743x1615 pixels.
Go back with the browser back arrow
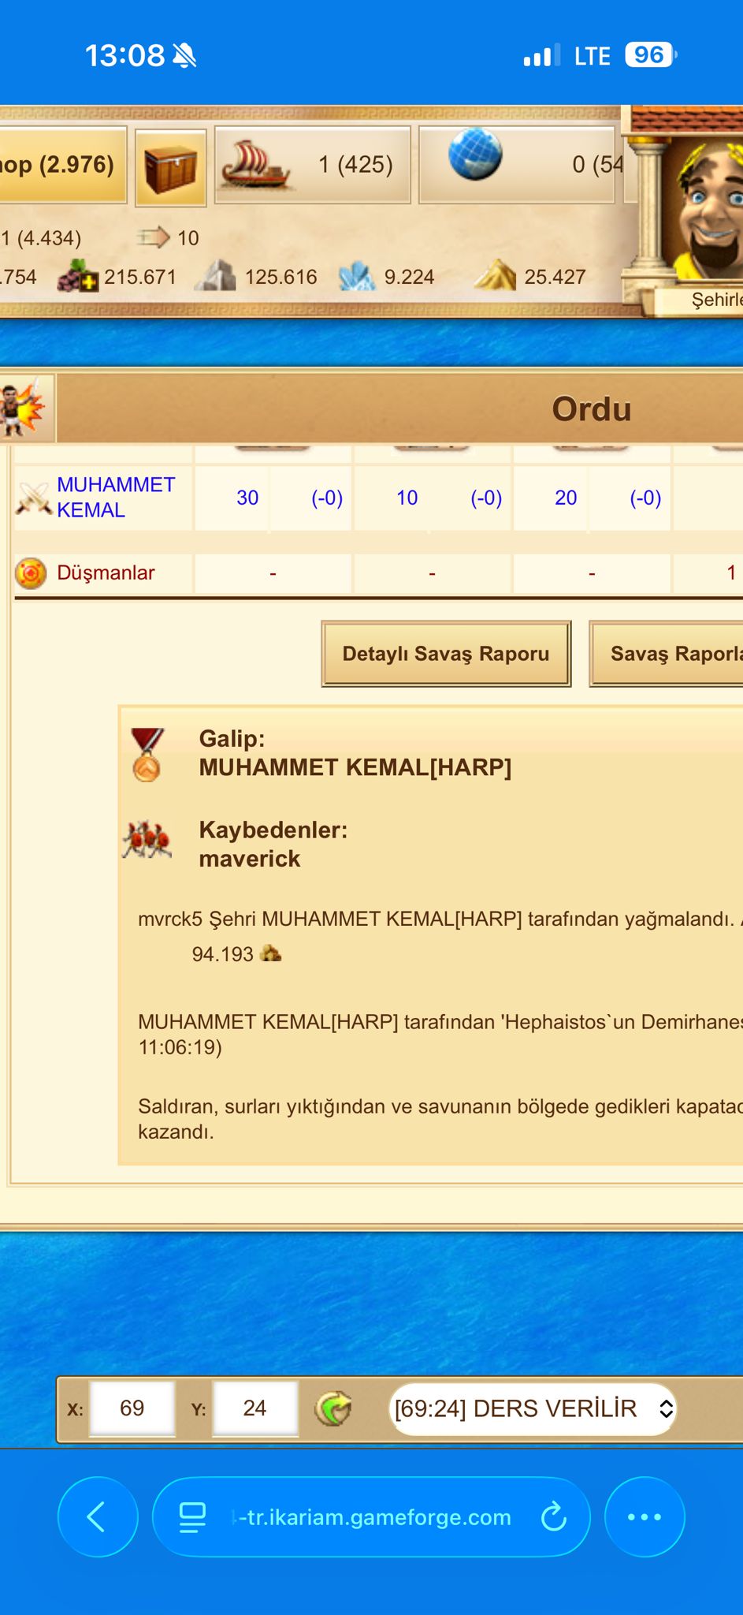coord(97,1516)
